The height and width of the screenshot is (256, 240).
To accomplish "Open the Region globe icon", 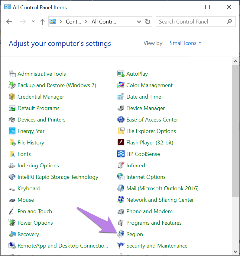I will point(121,234).
